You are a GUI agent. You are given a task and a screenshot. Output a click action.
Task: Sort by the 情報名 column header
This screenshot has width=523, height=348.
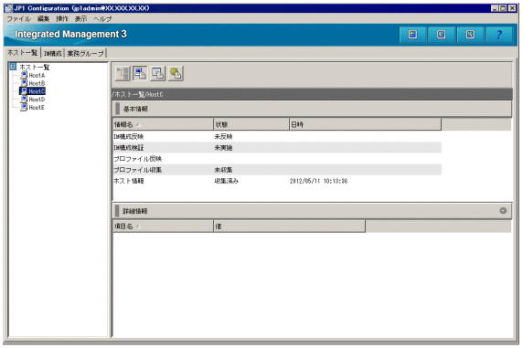pos(163,124)
